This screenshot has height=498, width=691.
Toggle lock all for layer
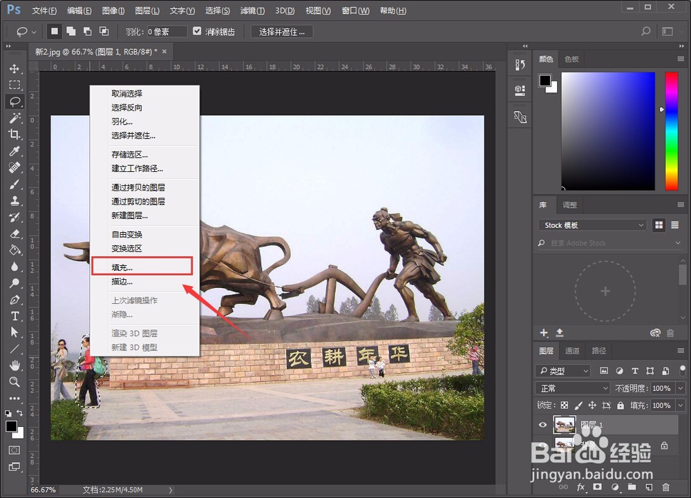coord(621,405)
